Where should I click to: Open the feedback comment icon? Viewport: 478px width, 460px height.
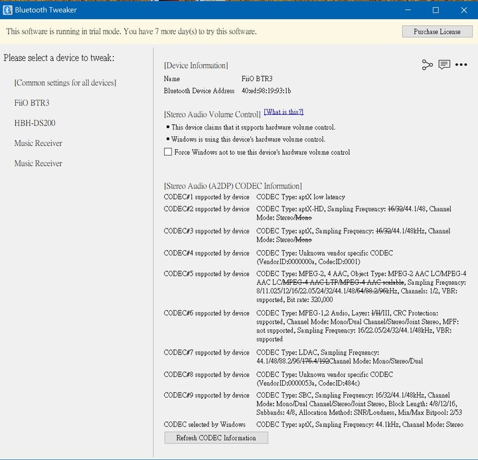[444, 64]
